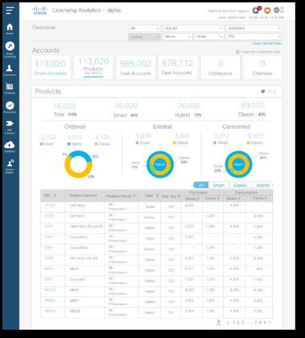Viewport: 305px width, 338px height.
Task: Open PID link CT321
Action: pos(49,216)
